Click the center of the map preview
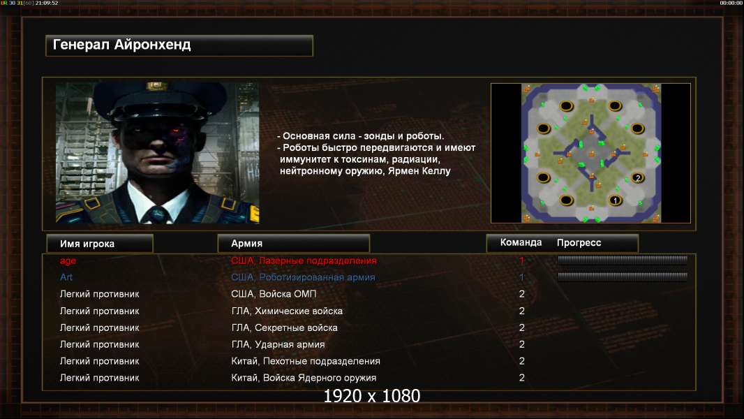Viewport: 744px width, 419px height. coord(590,153)
